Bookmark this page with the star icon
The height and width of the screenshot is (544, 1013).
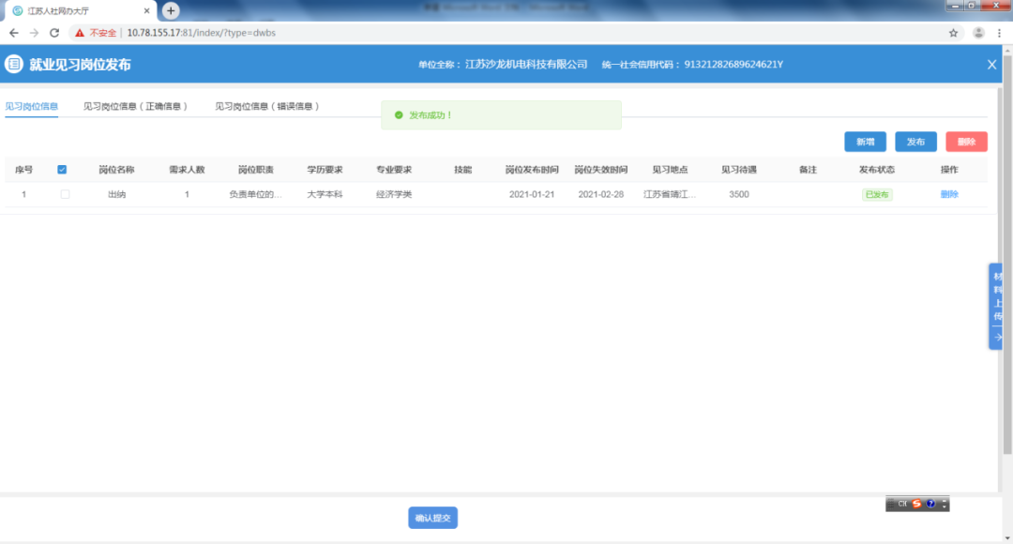point(954,33)
